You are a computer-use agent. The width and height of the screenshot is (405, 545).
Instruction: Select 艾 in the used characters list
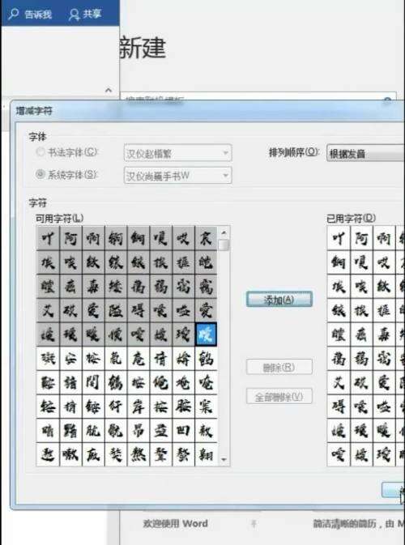pyautogui.click(x=339, y=382)
